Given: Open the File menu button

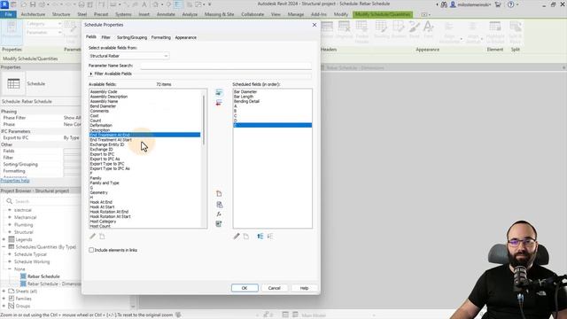Looking at the screenshot, I should (x=8, y=14).
